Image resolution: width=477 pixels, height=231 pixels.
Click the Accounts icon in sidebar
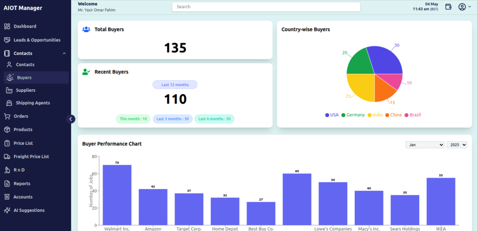coord(7,197)
